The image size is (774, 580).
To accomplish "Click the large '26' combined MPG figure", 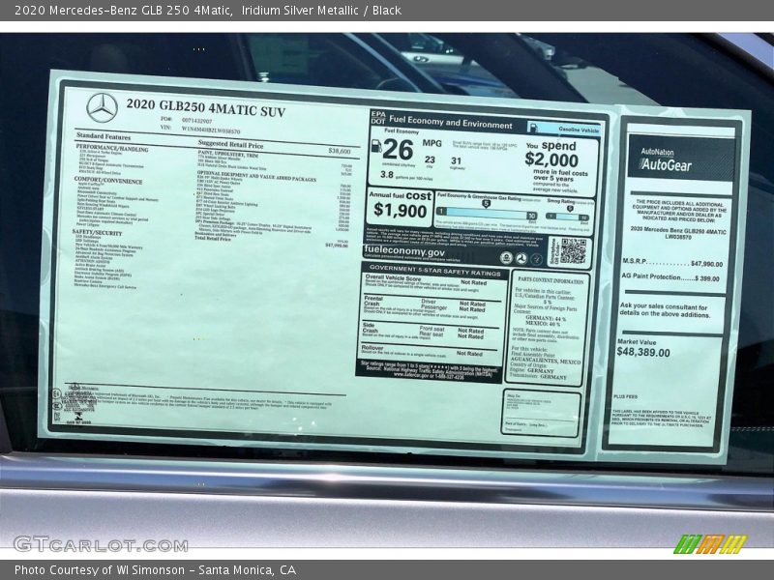I will 398,150.
